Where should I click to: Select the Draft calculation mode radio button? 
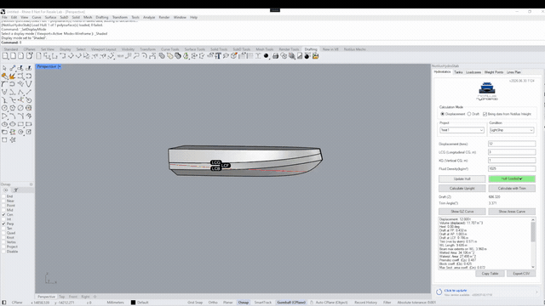(x=469, y=114)
